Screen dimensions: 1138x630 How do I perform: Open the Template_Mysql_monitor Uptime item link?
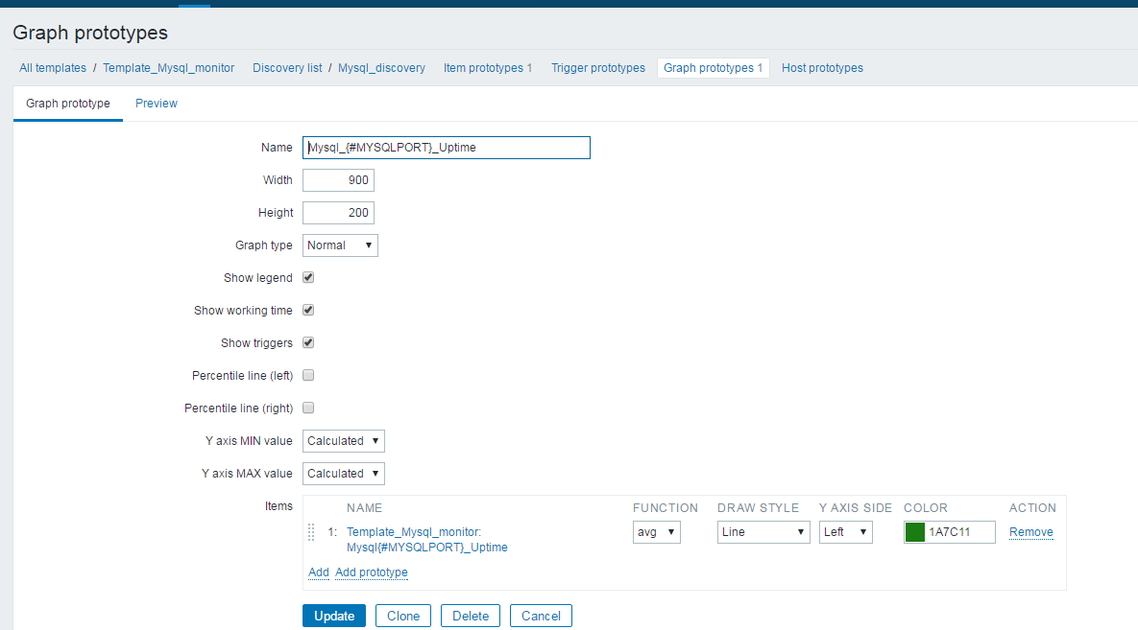tap(426, 539)
